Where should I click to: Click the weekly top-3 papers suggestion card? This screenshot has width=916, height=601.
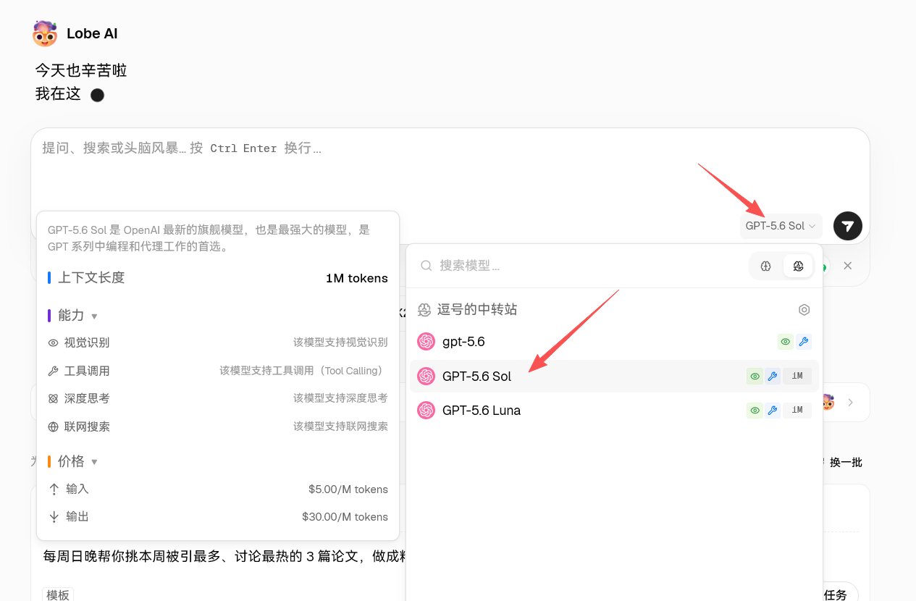tap(224, 556)
